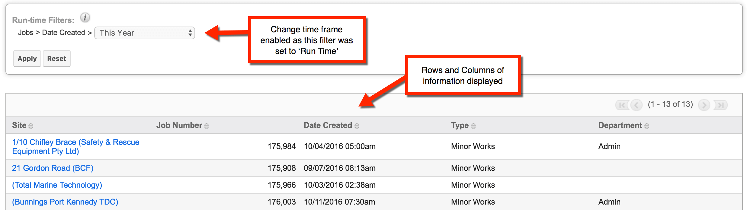Screen dimensions: 747x210
Task: Click the (1 - 13 of 13) page count
Action: [x=670, y=104]
